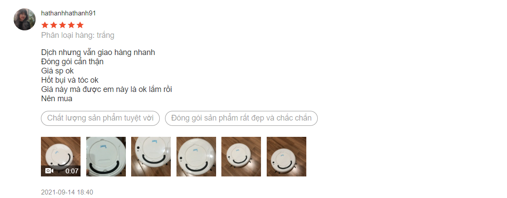
Task: Open the fourth review photo thumbnail
Action: tap(196, 157)
